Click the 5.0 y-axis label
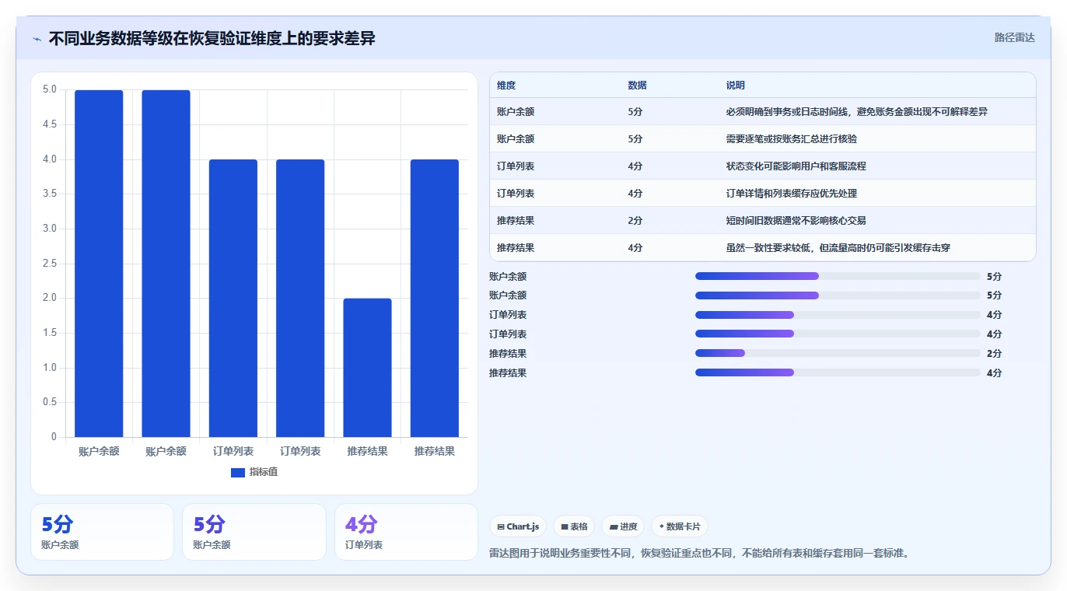The image size is (1067, 591). (50, 89)
